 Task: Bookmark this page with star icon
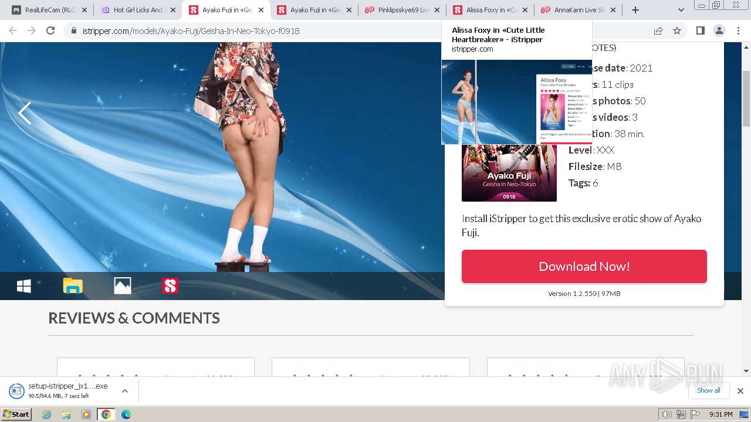[x=677, y=30]
